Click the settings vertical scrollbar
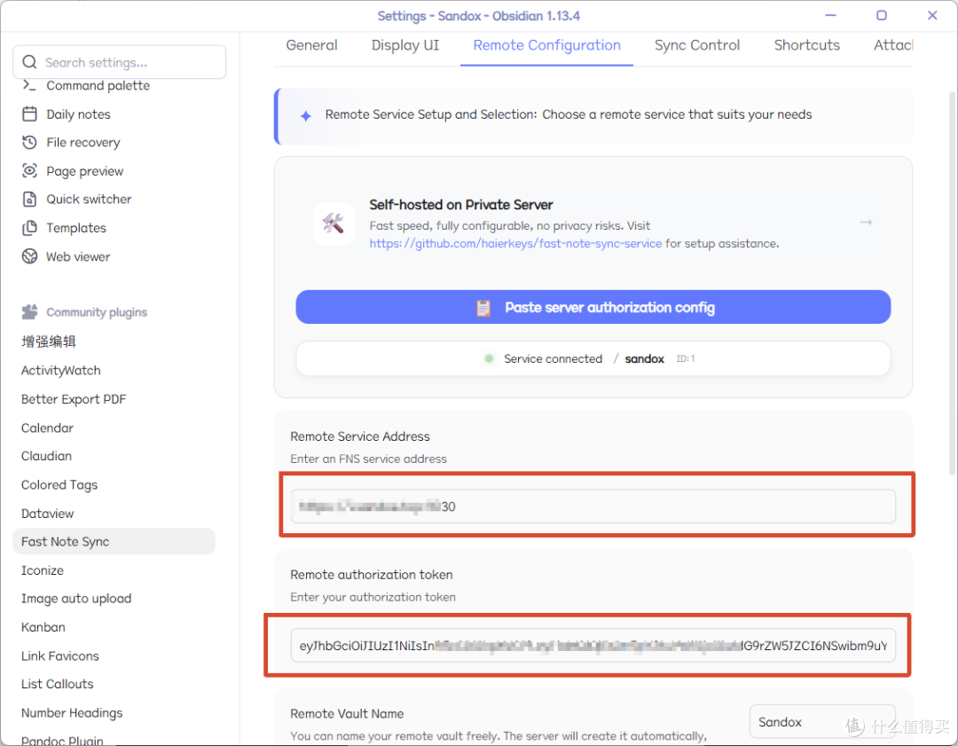The height and width of the screenshot is (746, 958). (953, 284)
